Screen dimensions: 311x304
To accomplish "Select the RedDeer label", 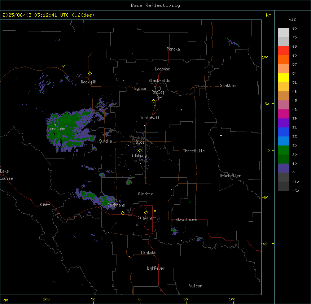I will point(159,92).
